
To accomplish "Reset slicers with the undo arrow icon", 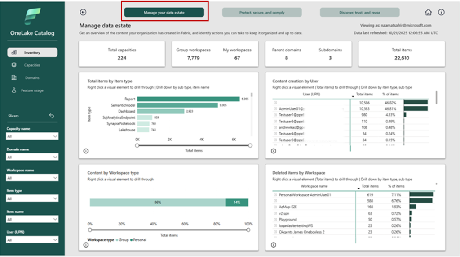I will (x=52, y=116).
